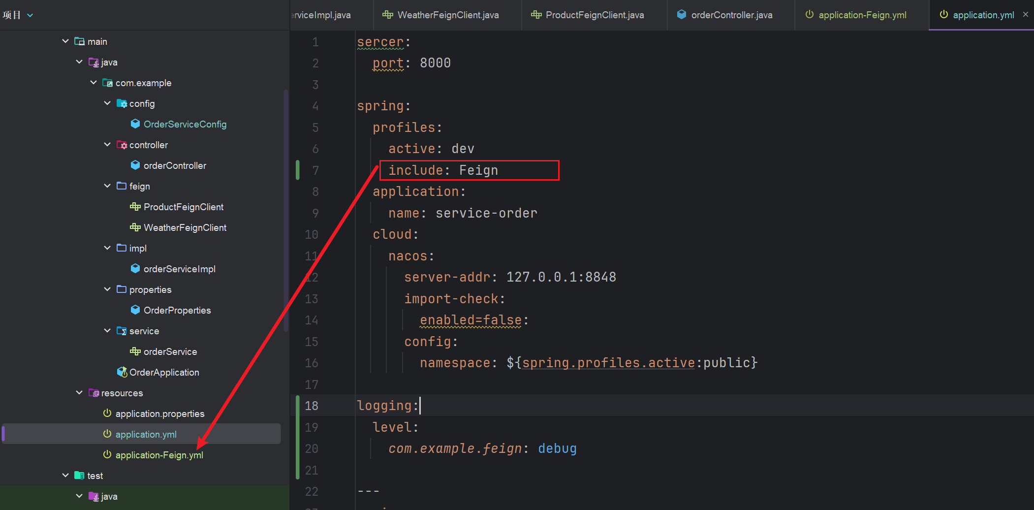
Task: Follow the spring.profiles.active reference link
Action: click(x=608, y=363)
